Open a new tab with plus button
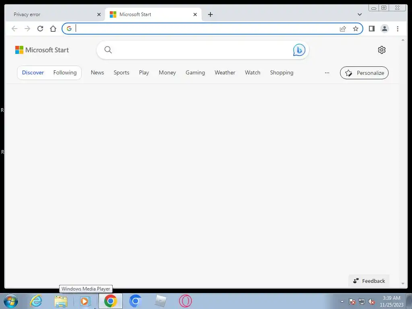This screenshot has height=309, width=412. pos(210,14)
